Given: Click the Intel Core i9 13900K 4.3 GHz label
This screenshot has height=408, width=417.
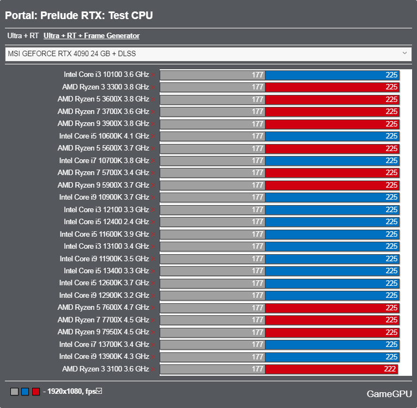Looking at the screenshot, I should pos(104,356).
